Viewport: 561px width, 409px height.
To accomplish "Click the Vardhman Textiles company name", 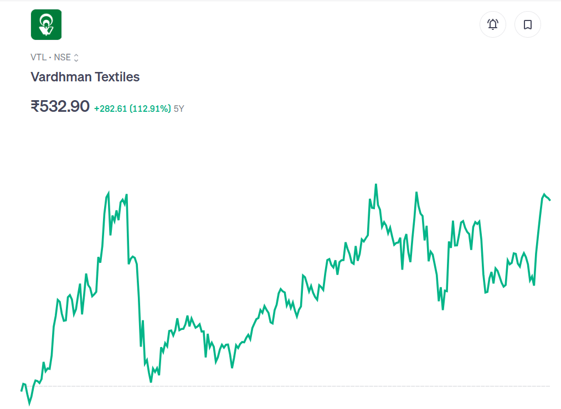I will pos(85,77).
